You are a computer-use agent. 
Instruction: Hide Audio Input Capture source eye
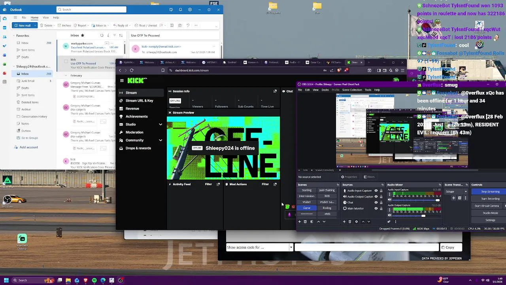click(376, 190)
